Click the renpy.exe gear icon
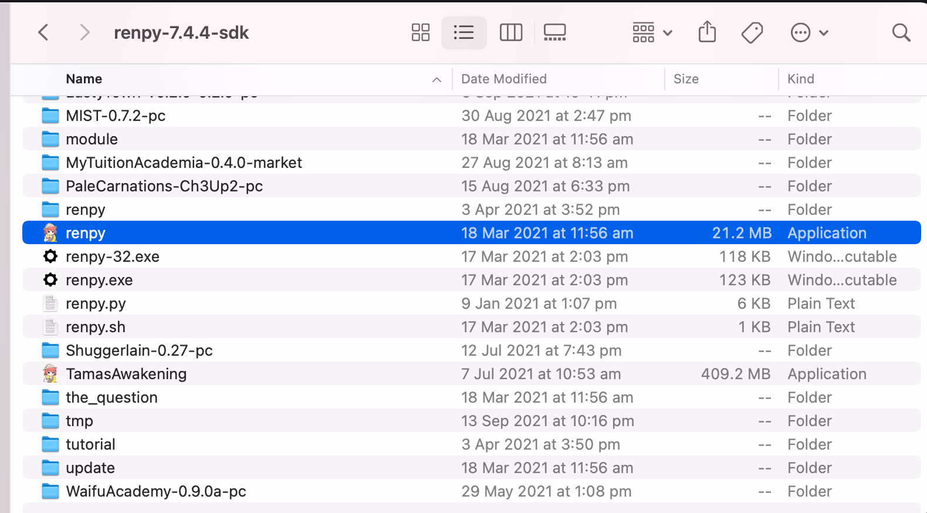The width and height of the screenshot is (927, 513). click(x=50, y=280)
